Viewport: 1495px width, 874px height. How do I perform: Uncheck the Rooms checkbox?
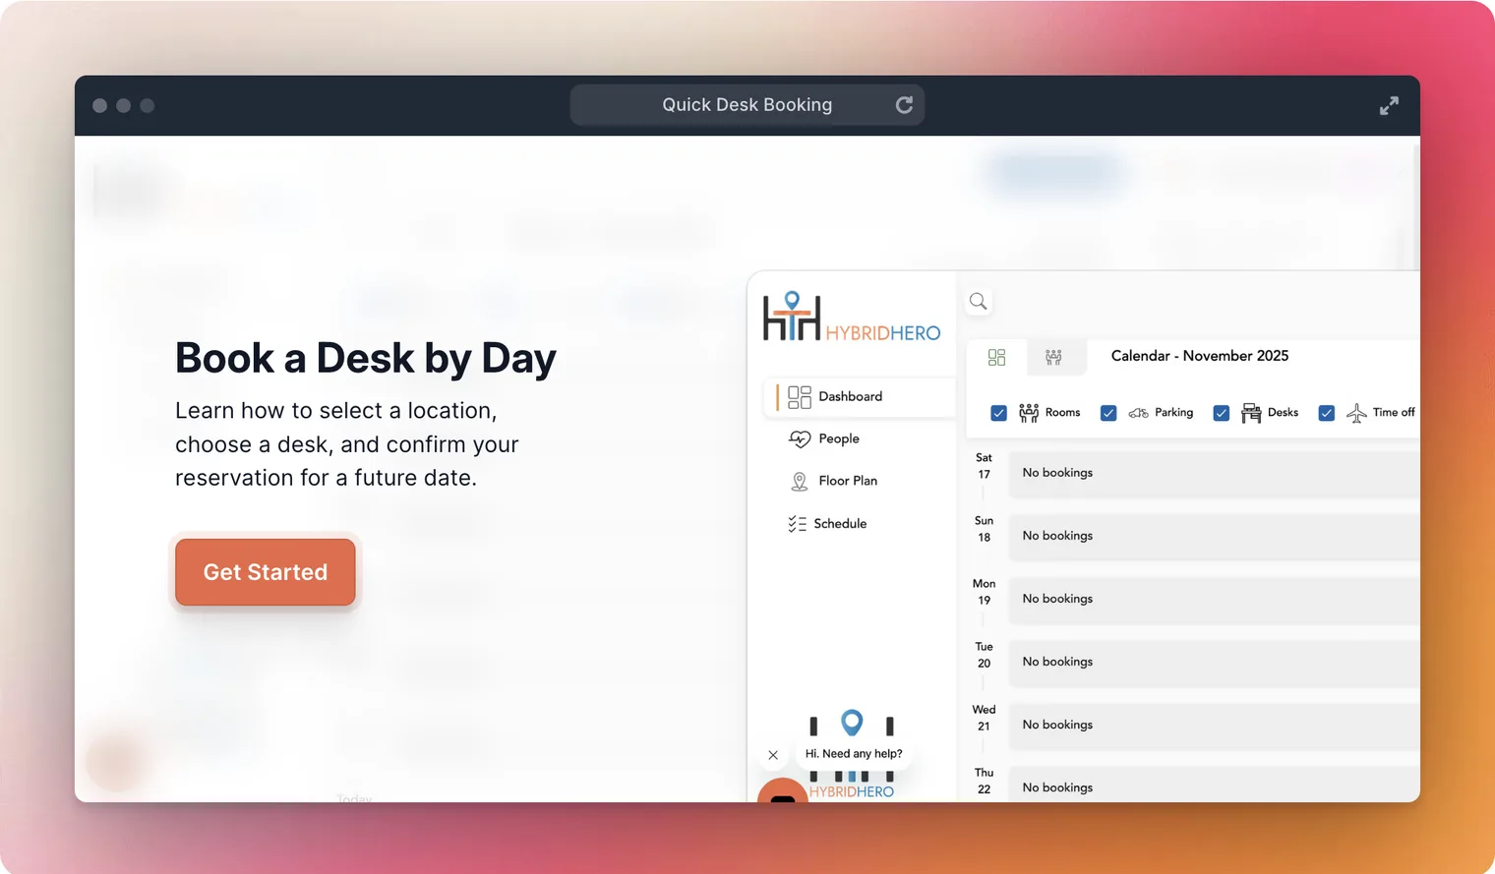tap(998, 413)
